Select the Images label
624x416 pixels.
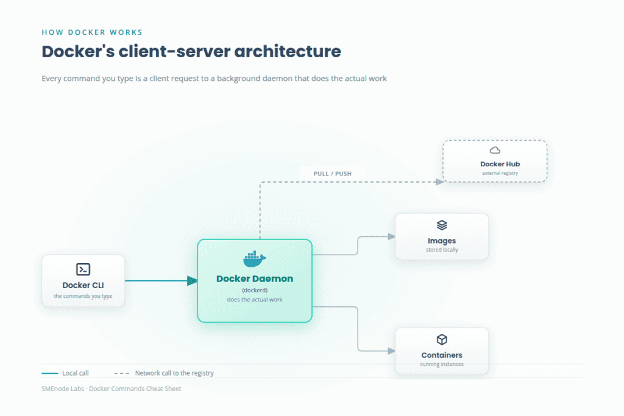tap(442, 241)
